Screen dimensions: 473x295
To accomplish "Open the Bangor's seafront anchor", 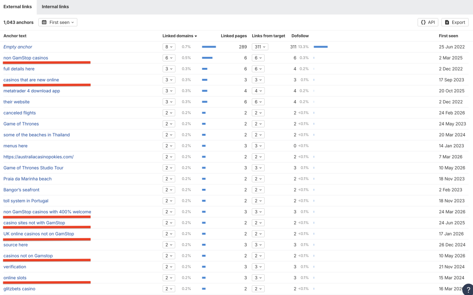I will tap(21, 190).
